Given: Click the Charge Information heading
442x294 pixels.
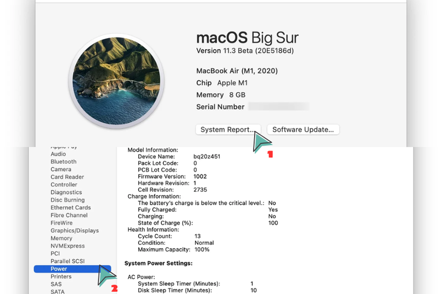Looking at the screenshot, I should pyautogui.click(x=154, y=196).
